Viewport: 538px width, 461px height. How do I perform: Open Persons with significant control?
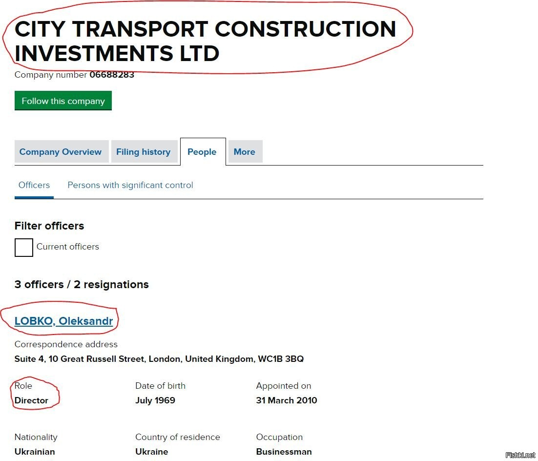[x=130, y=185]
